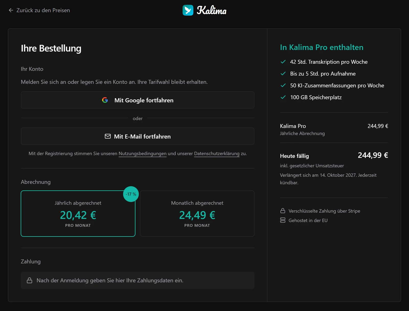The height and width of the screenshot is (311, 409).
Task: Click the 100 GB Speicherplatz feature text
Action: 316,97
